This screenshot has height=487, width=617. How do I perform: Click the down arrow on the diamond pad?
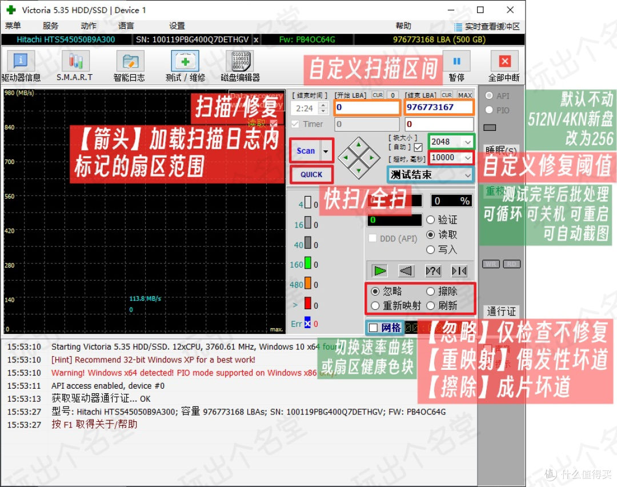358,170
